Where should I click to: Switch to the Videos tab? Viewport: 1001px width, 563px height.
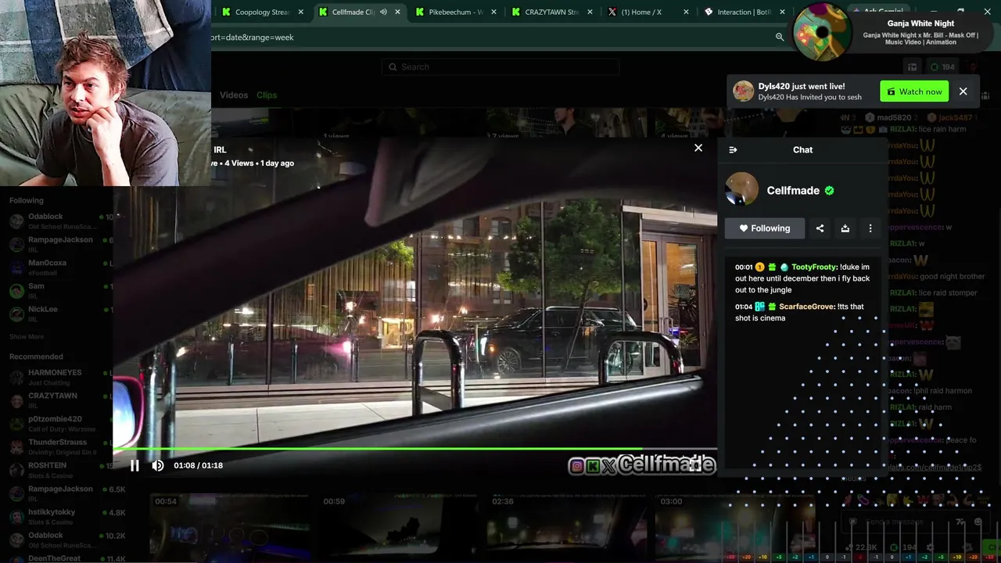(x=234, y=95)
